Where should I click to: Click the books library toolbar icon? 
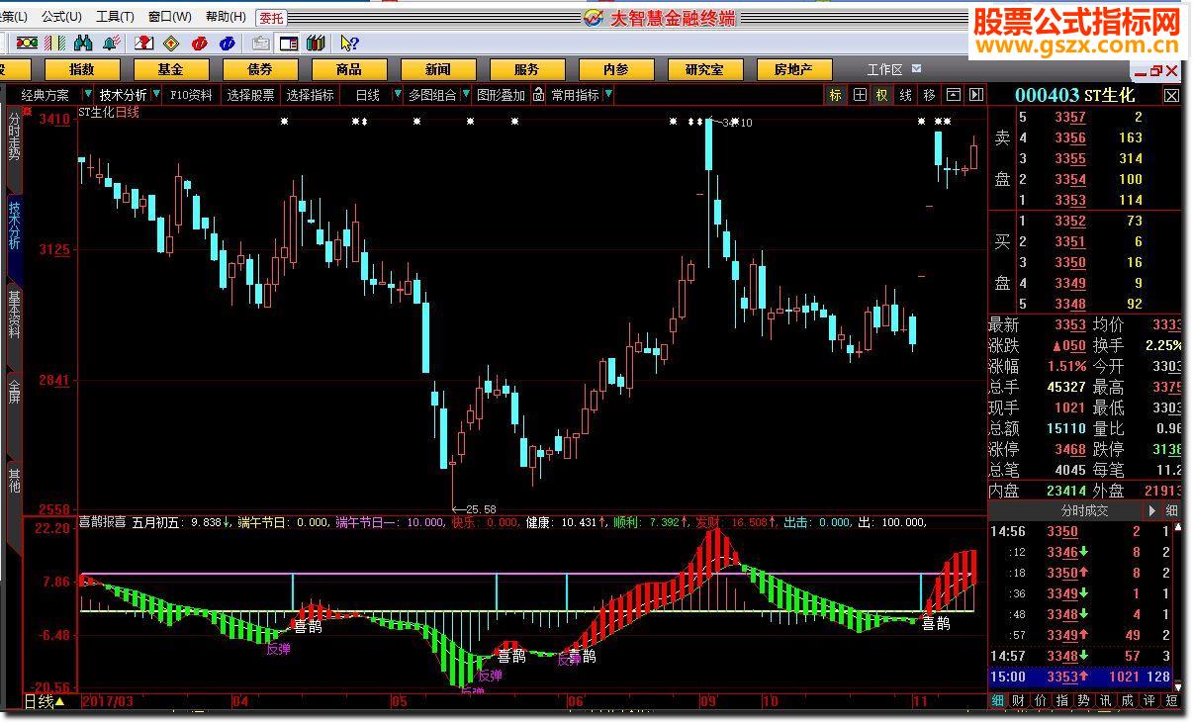pyautogui.click(x=317, y=43)
